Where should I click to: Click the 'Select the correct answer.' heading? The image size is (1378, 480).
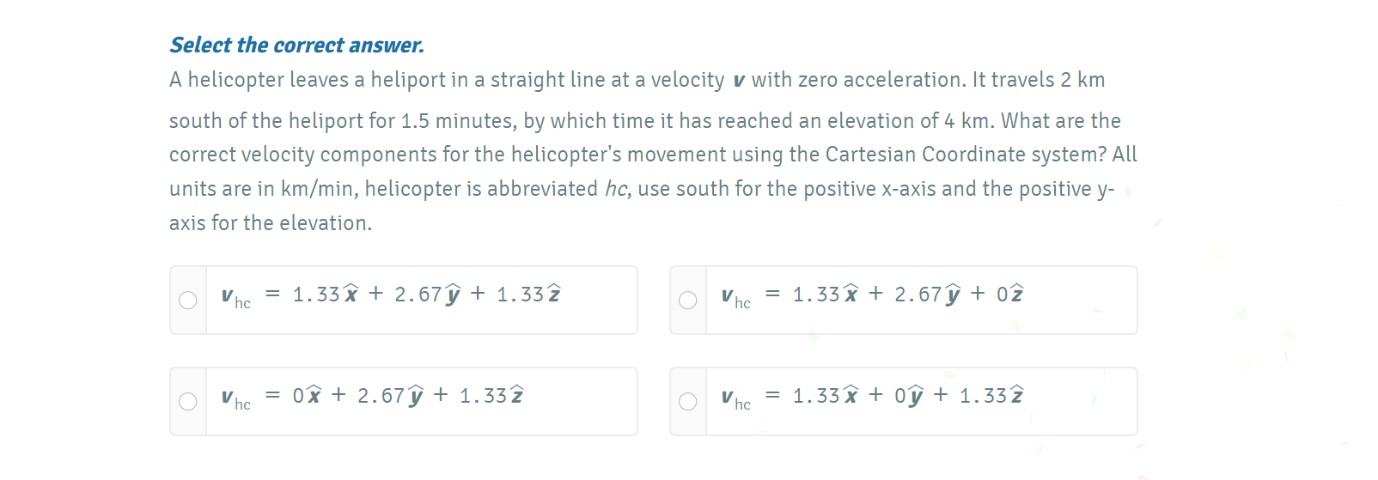point(296,46)
